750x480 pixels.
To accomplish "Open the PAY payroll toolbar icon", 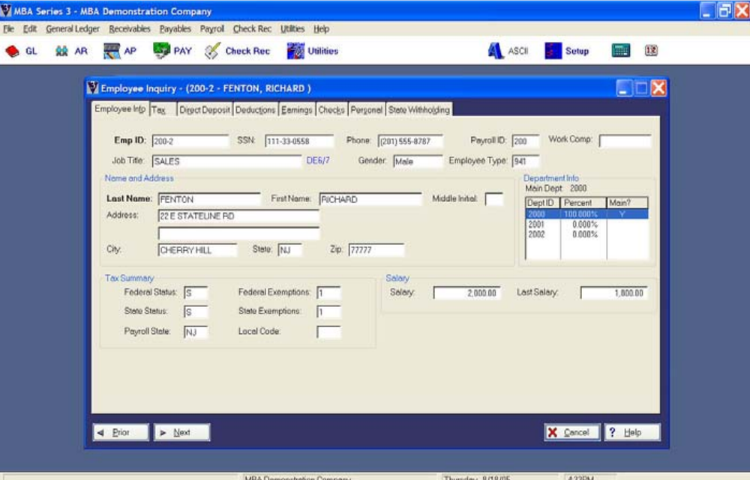I will pos(172,51).
